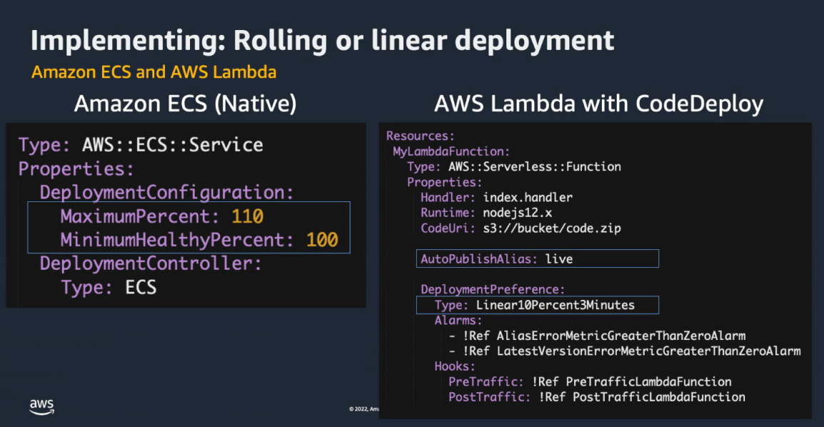Select the 'AWS::Serverless::Function' type text
The height and width of the screenshot is (427, 824).
pos(534,167)
